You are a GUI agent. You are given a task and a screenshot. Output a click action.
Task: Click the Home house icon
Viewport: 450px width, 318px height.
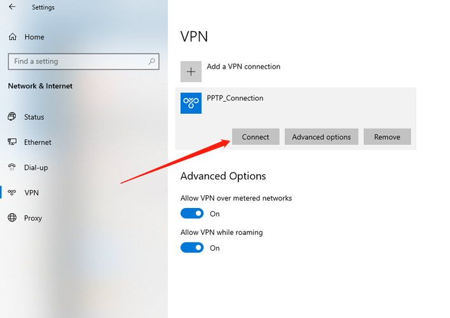pos(13,37)
